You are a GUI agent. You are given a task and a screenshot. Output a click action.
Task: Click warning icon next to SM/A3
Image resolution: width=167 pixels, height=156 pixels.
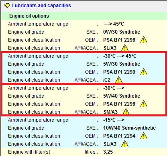[x=126, y=112]
